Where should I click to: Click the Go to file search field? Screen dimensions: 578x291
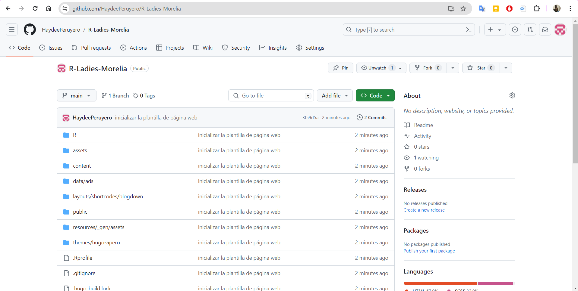click(x=271, y=95)
